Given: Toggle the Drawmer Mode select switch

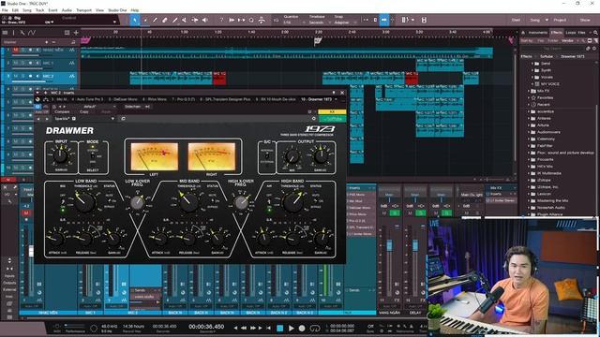Looking at the screenshot, I should click(93, 156).
